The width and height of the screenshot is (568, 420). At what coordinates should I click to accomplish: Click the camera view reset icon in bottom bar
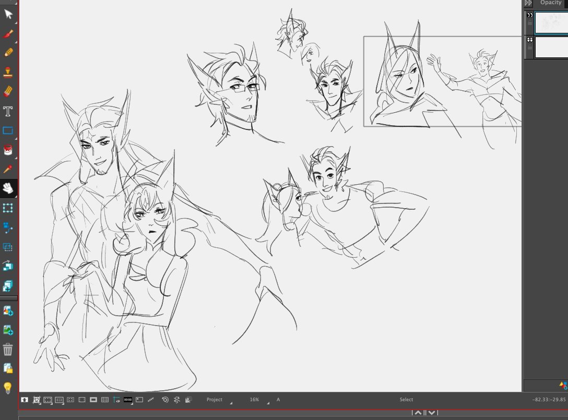pos(25,400)
